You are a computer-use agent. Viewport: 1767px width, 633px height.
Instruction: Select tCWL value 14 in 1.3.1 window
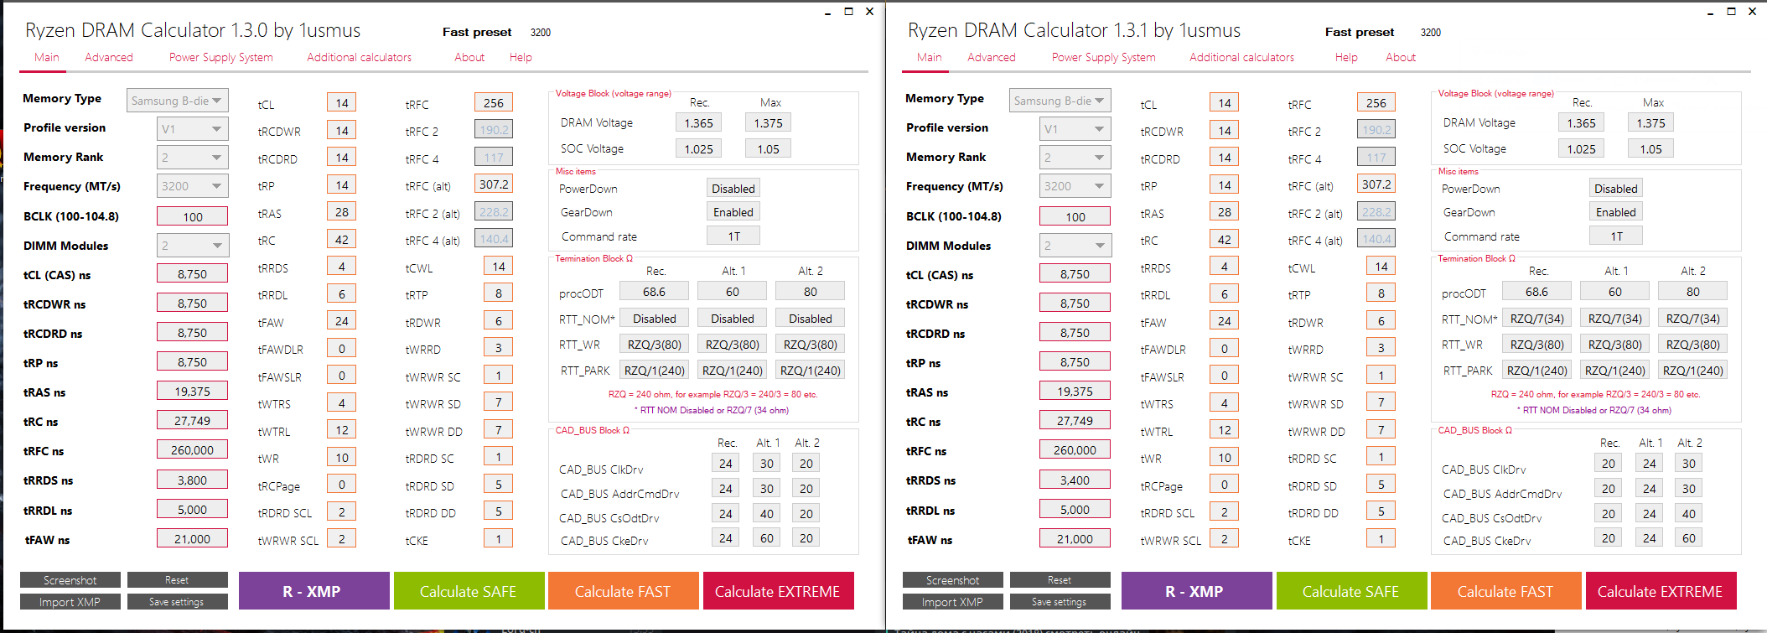click(1381, 267)
